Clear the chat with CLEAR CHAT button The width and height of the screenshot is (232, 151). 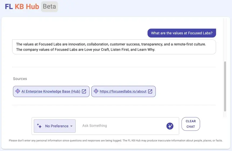191,124
